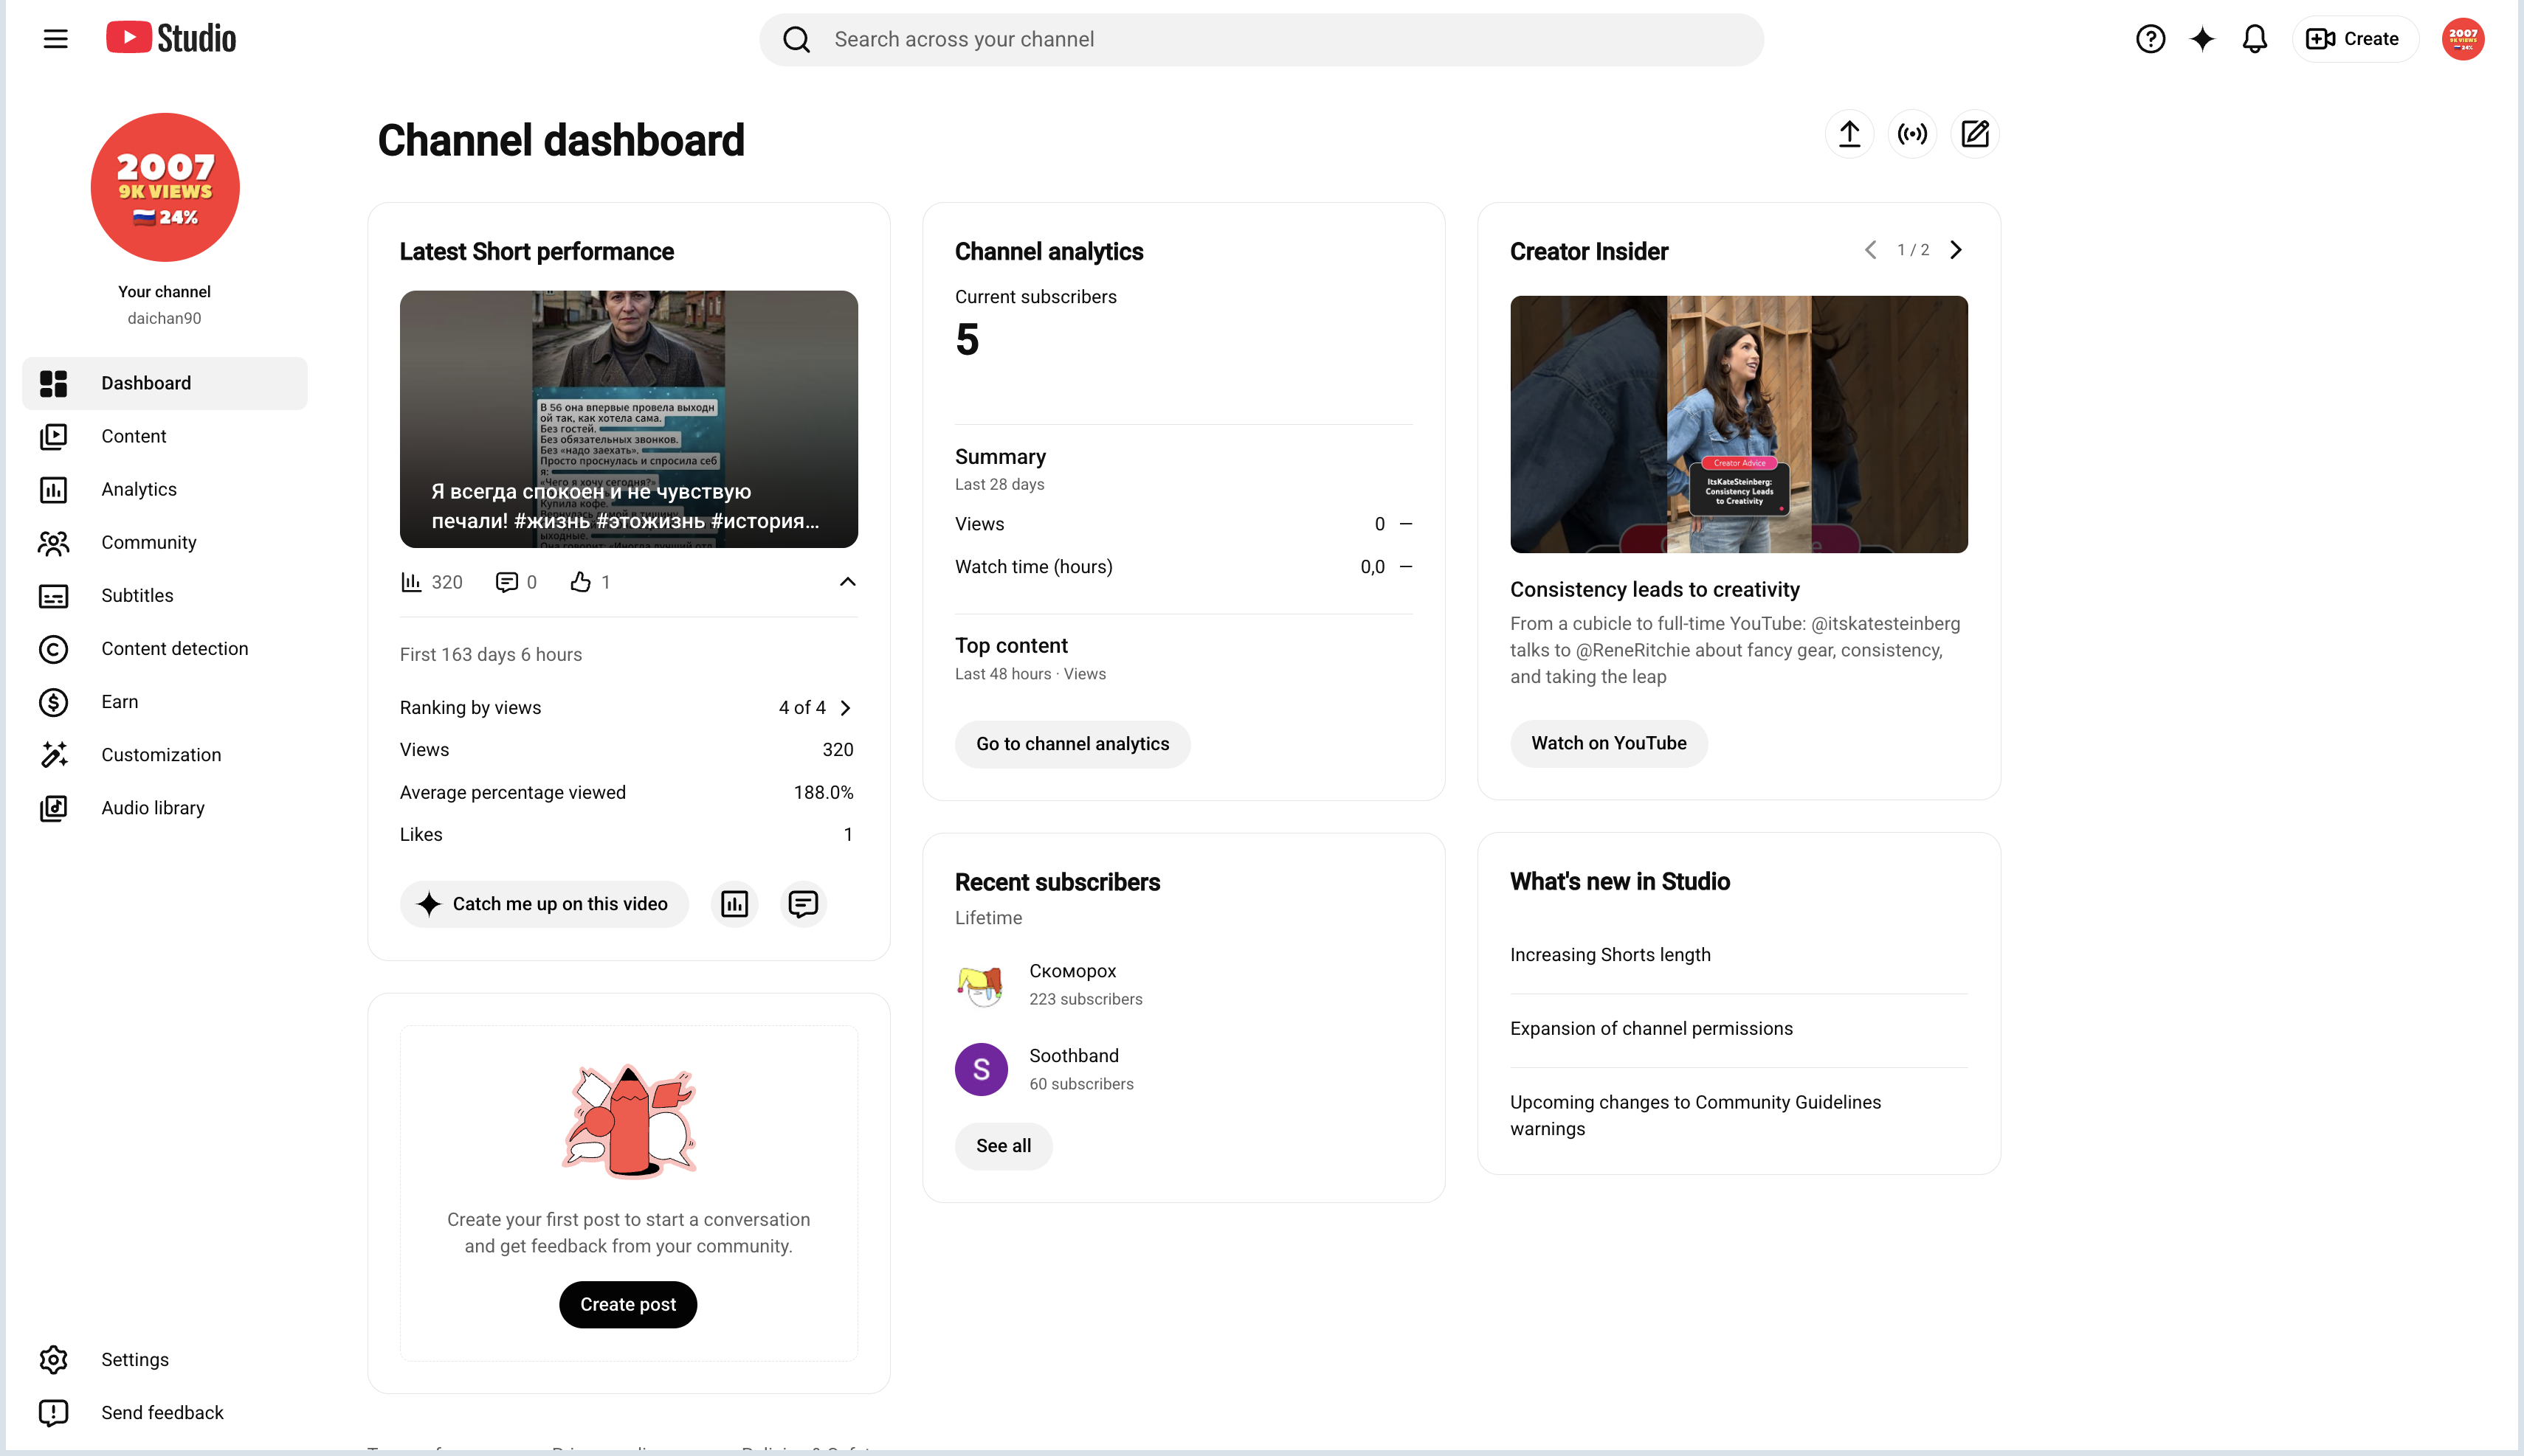The width and height of the screenshot is (2524, 1456).
Task: Open Content detection in the sidebar
Action: point(165,648)
